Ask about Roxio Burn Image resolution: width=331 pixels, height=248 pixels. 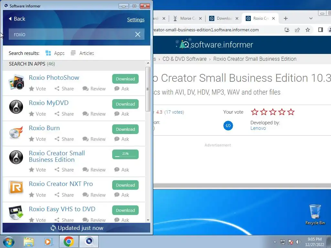click(122, 139)
